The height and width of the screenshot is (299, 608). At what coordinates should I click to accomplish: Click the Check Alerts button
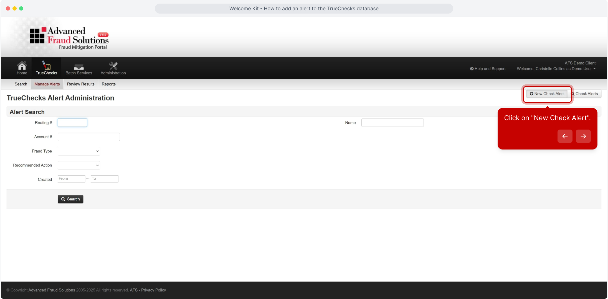pos(584,94)
